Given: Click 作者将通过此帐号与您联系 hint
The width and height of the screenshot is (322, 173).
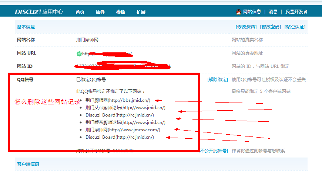Looking at the screenshot, I should [258, 151].
